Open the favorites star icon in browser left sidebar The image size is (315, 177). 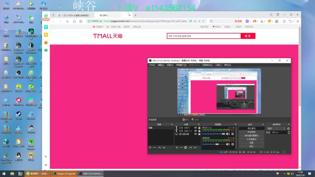pyautogui.click(x=46, y=35)
